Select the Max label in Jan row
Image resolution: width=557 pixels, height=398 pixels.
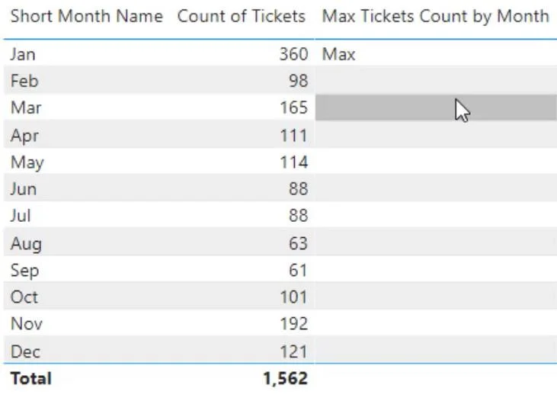pyautogui.click(x=338, y=54)
